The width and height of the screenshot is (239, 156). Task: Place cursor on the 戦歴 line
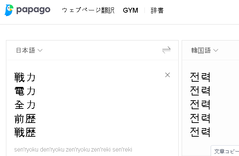tap(25, 132)
